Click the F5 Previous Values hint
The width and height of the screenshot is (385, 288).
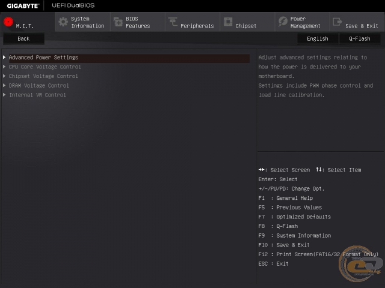pyautogui.click(x=290, y=208)
